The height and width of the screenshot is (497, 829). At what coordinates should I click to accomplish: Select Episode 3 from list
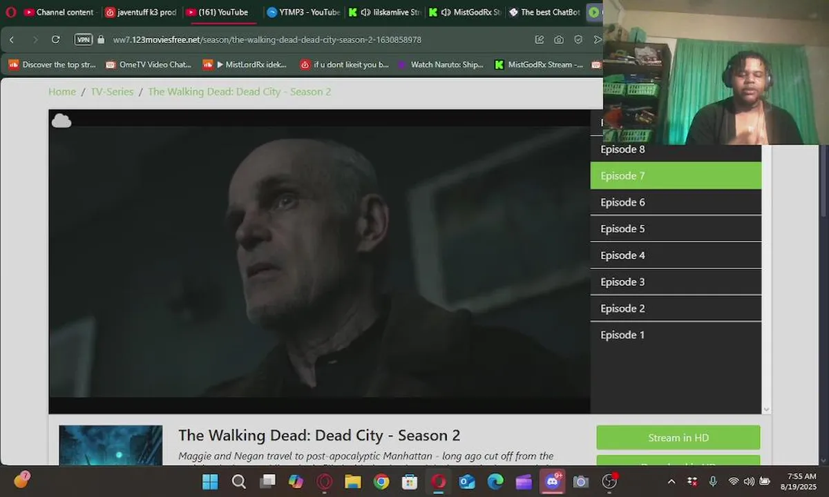(x=676, y=282)
